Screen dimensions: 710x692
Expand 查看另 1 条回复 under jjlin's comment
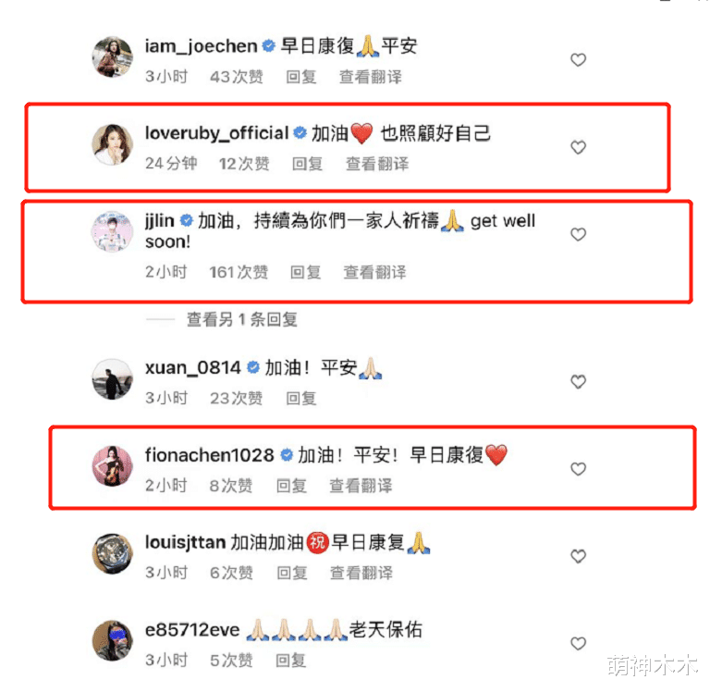[x=242, y=319]
